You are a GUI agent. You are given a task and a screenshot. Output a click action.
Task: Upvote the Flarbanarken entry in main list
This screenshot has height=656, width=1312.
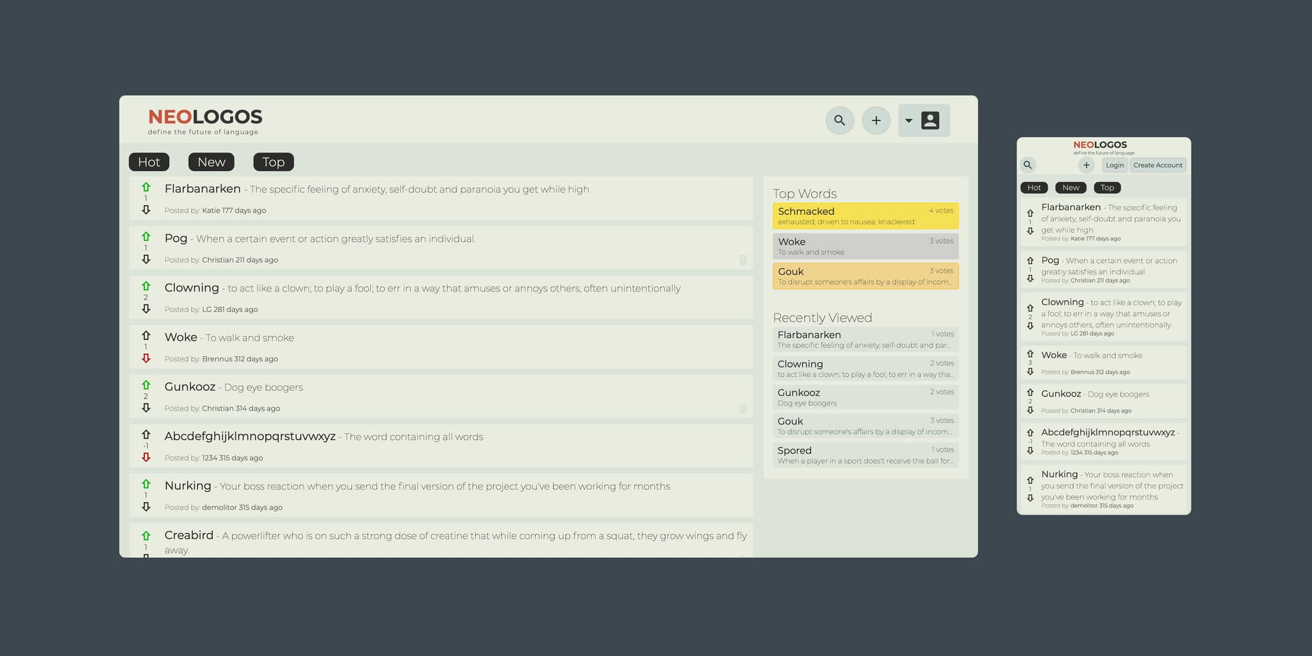pyautogui.click(x=146, y=187)
